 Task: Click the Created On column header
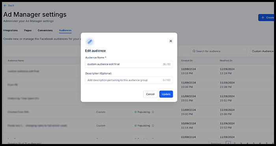187,61
